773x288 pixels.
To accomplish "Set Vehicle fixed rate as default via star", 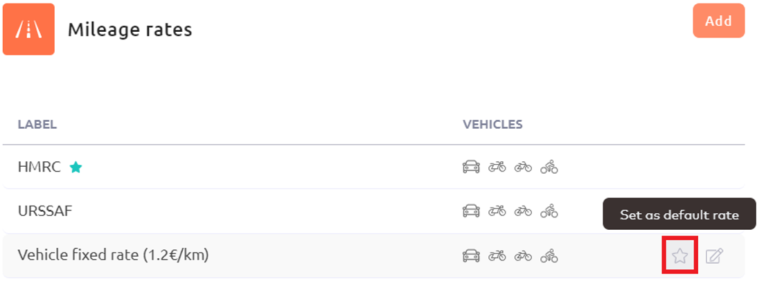I will tap(679, 255).
